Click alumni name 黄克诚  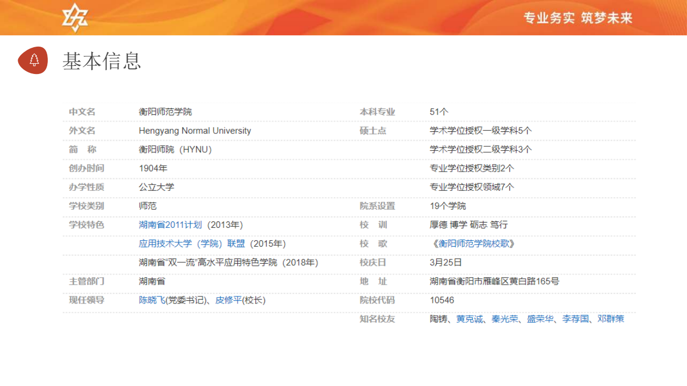point(470,319)
